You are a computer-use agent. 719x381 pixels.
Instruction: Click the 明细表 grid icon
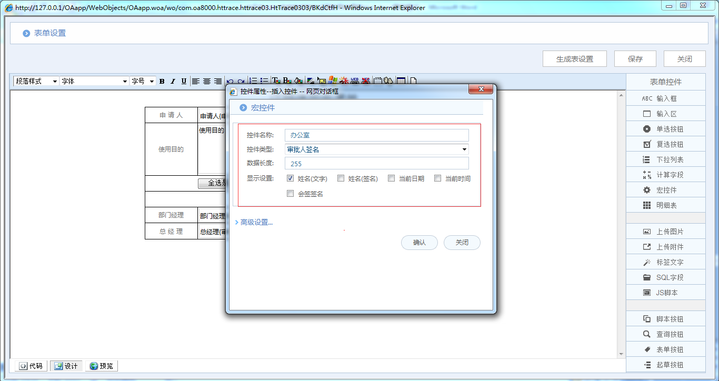647,205
